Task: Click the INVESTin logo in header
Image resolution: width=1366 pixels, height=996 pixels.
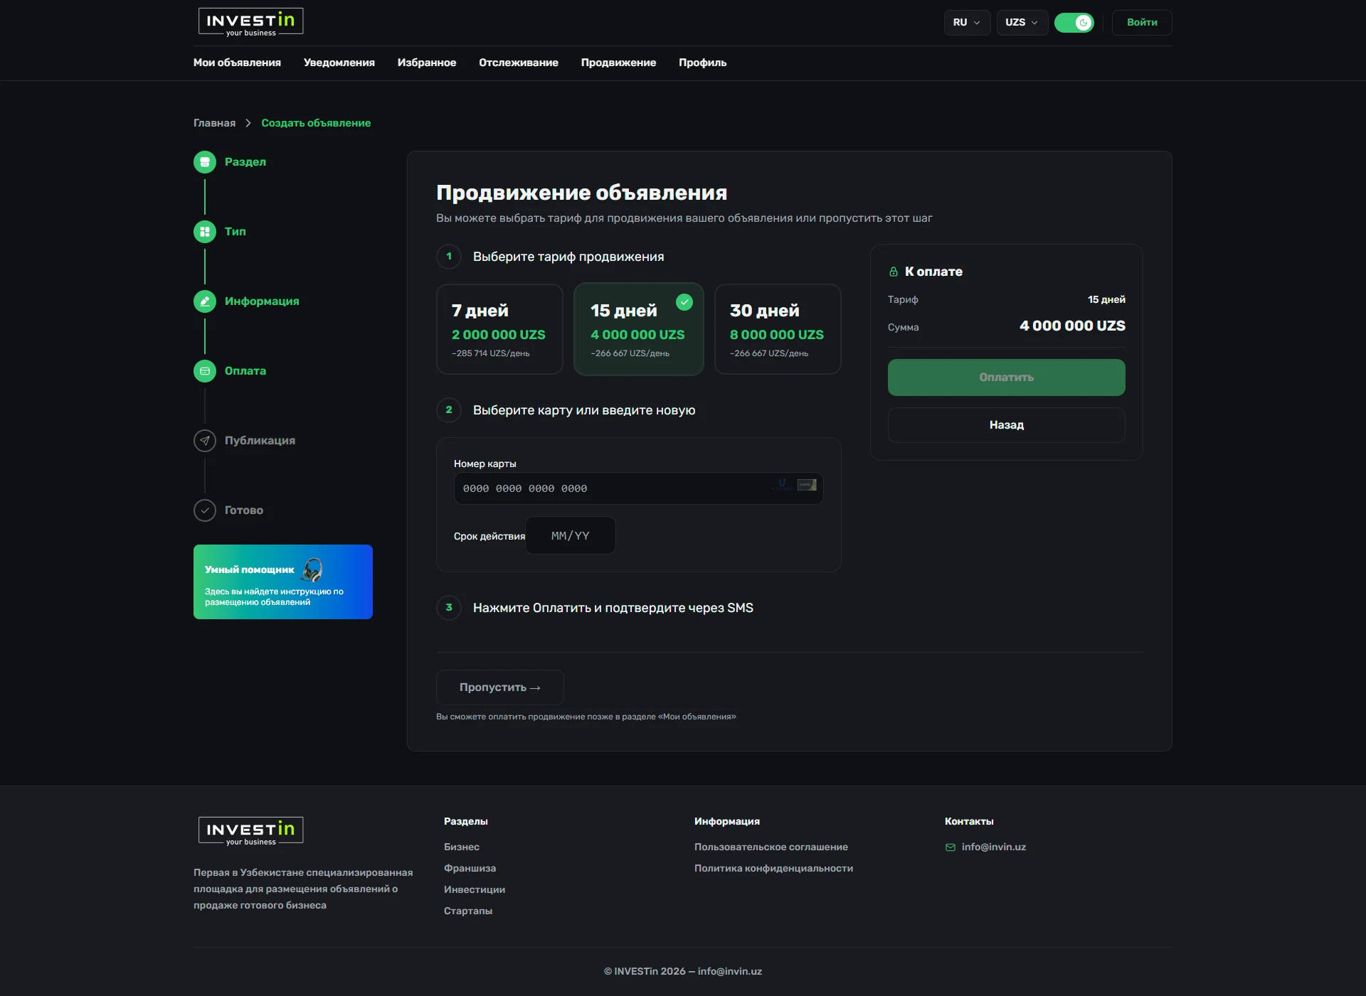Action: click(x=250, y=22)
